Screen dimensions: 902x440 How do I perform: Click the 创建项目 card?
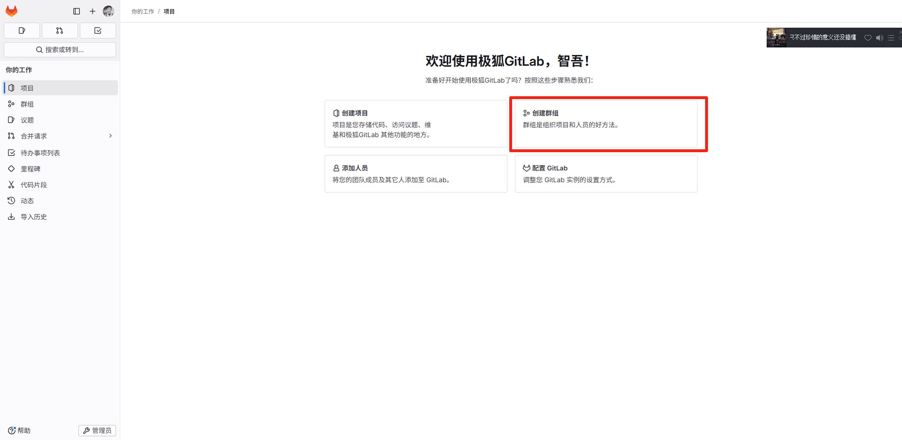tap(416, 124)
